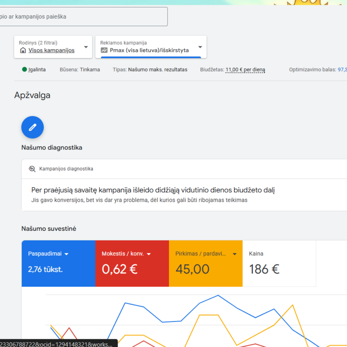This screenshot has width=347, height=347.
Task: Expand the Rodinys filter dropdown arrow
Action: [x=86, y=47]
